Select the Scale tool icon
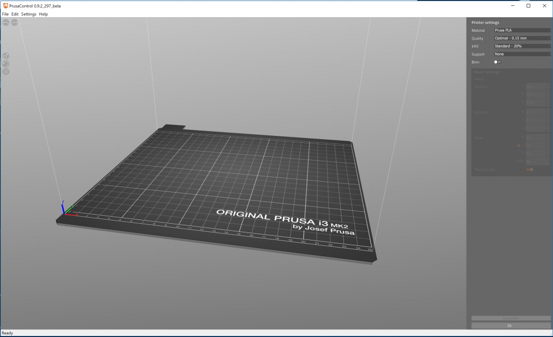Screen dimensions: 553x337 [6, 56]
